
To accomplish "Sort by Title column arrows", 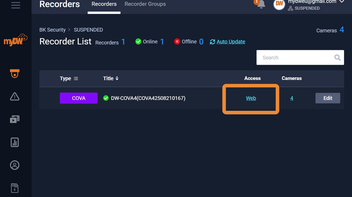I will [117, 78].
